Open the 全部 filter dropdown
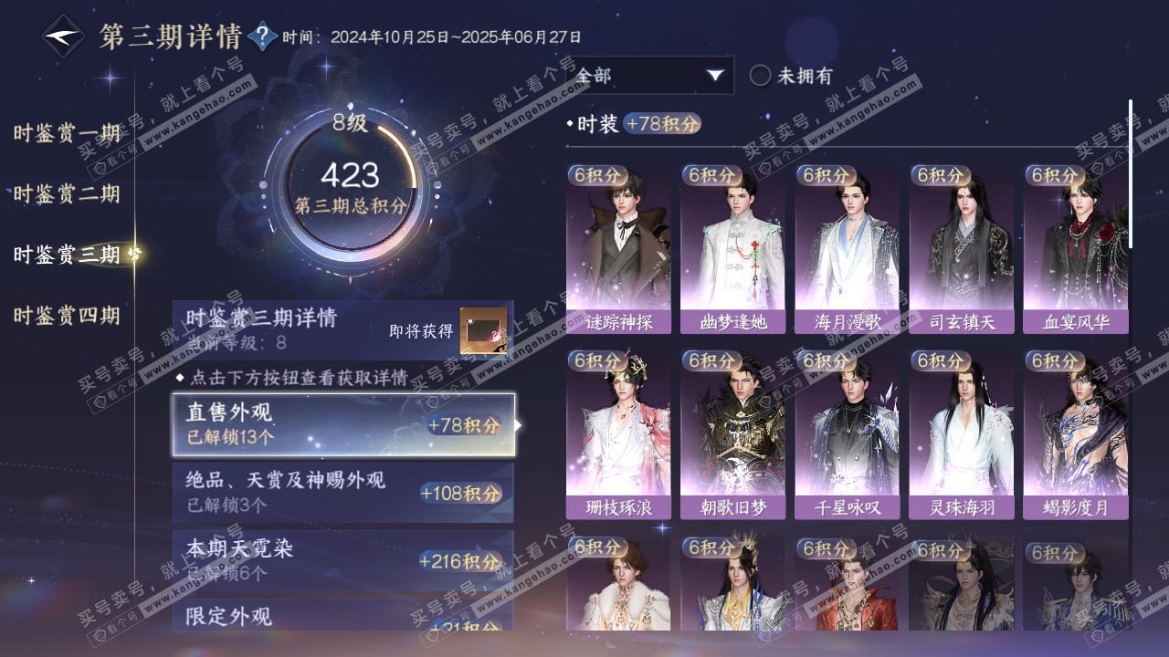1169x657 pixels. 650,76
